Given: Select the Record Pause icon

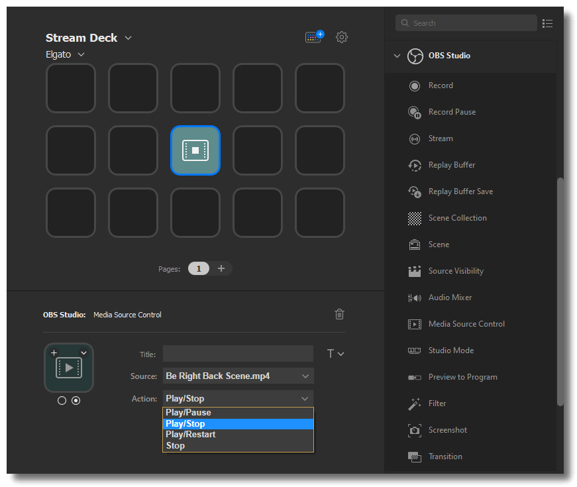Looking at the screenshot, I should [414, 112].
